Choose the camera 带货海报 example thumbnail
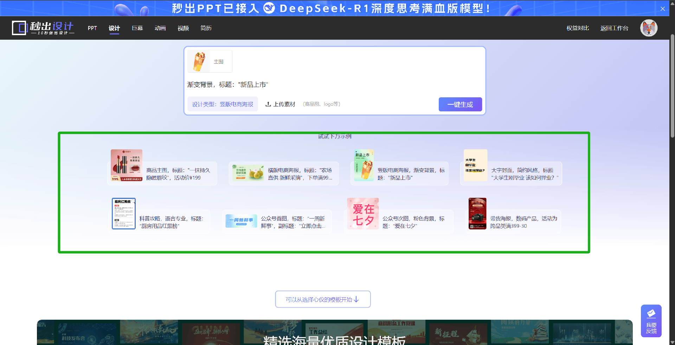This screenshot has height=345, width=675. click(x=477, y=214)
